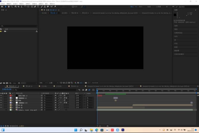
Task: Open Microsoft Edge from the taskbar
Action: [x=97, y=130]
